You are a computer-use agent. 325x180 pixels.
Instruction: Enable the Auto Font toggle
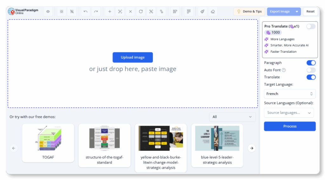(311, 70)
